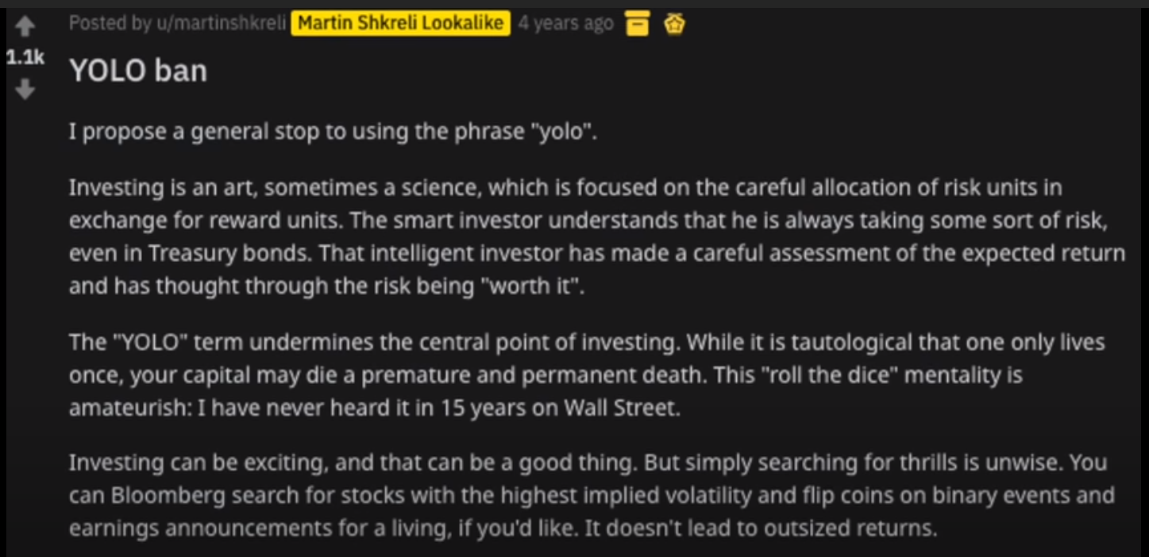Upvote the YOLO ban post
The width and height of the screenshot is (1149, 557).
pyautogui.click(x=25, y=28)
